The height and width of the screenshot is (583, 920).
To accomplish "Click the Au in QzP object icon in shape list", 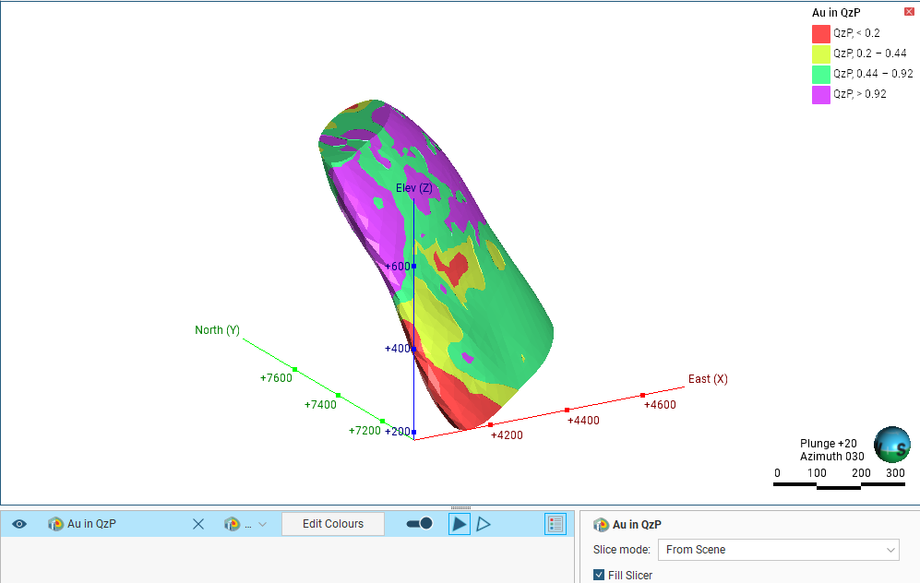I will (55, 524).
